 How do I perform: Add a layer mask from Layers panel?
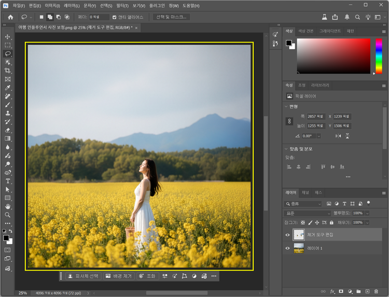[341, 291]
